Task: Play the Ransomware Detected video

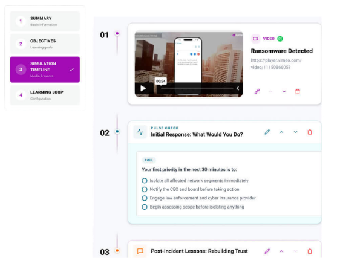Action: 143,88
